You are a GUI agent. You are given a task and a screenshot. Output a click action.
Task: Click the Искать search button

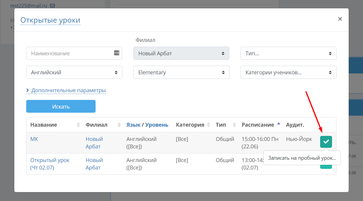click(x=61, y=106)
